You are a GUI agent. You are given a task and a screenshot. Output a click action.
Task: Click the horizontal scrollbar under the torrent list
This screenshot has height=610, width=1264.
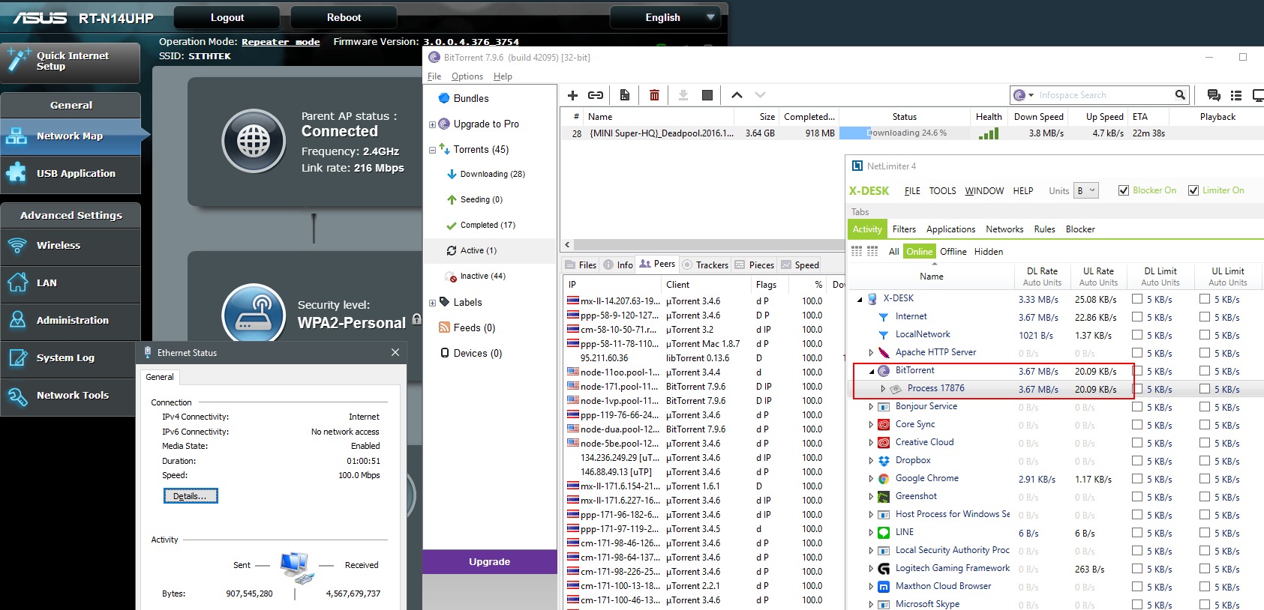(707, 244)
